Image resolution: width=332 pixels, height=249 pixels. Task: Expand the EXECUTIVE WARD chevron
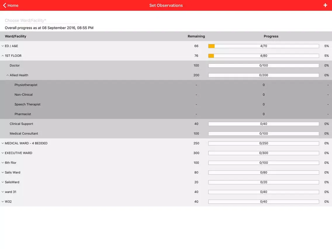pos(3,153)
